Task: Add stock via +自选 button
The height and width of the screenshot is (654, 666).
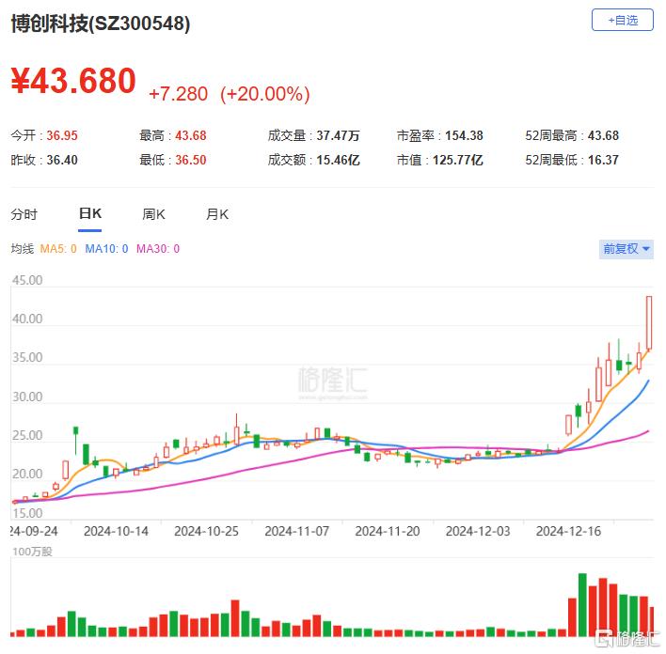Action: (622, 20)
